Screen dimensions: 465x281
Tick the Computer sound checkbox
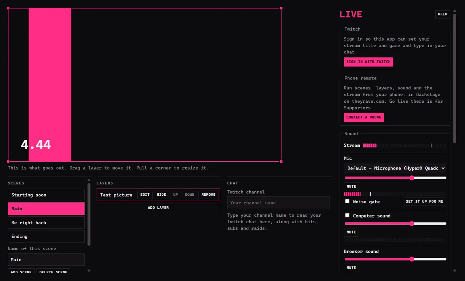click(x=347, y=215)
